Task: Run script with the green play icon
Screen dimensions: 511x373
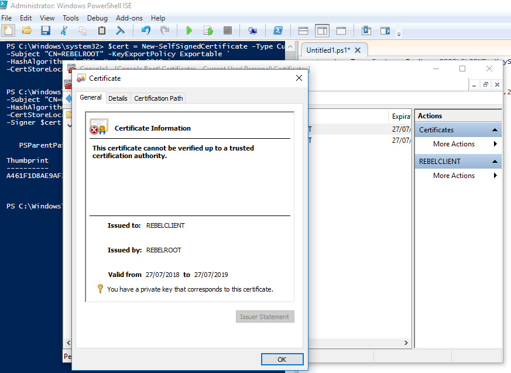Action: tap(189, 30)
